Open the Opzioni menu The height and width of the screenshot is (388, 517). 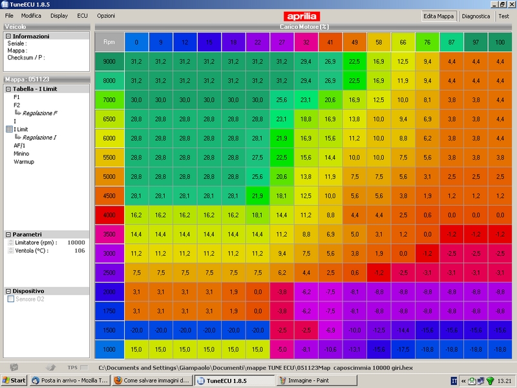(x=106, y=16)
